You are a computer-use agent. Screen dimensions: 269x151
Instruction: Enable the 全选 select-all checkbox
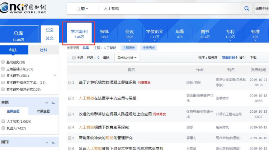point(74,58)
